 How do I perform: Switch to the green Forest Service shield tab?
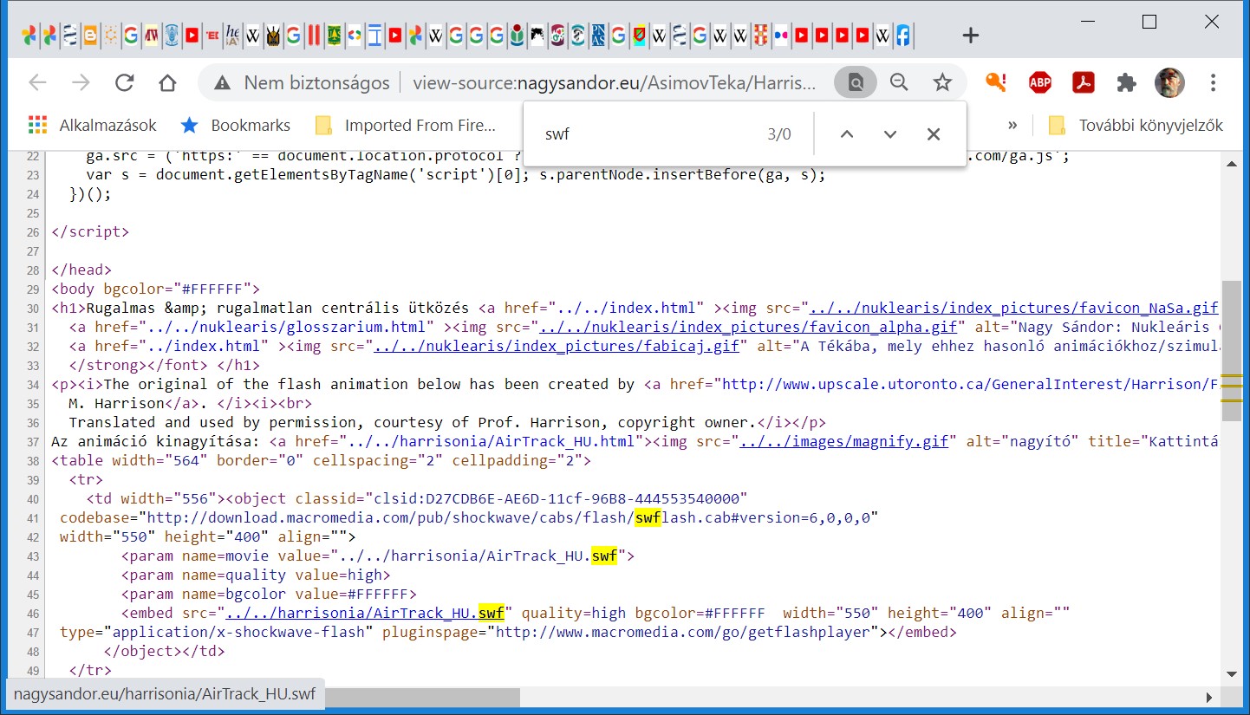[x=333, y=36]
